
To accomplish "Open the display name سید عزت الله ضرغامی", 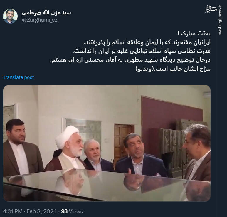I will tap(46, 13).
